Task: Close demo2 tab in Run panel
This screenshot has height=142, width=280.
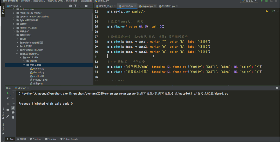Action: coord(28,88)
